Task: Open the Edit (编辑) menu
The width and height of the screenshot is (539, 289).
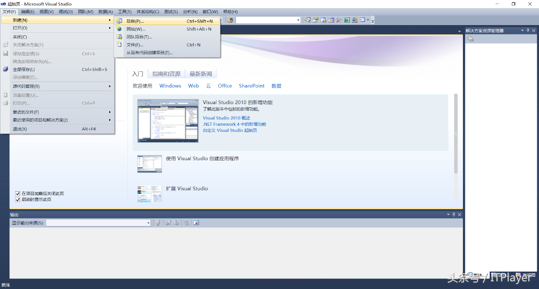Action: click(28, 11)
